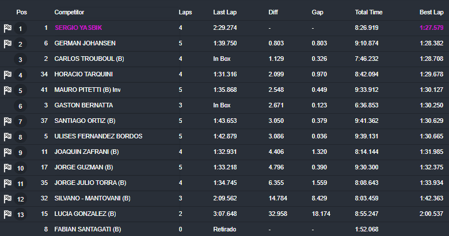Select the checkered flag on Mauro Pitetti's row
Image resolution: width=449 pixels, height=236 pixels.
pos(7,90)
